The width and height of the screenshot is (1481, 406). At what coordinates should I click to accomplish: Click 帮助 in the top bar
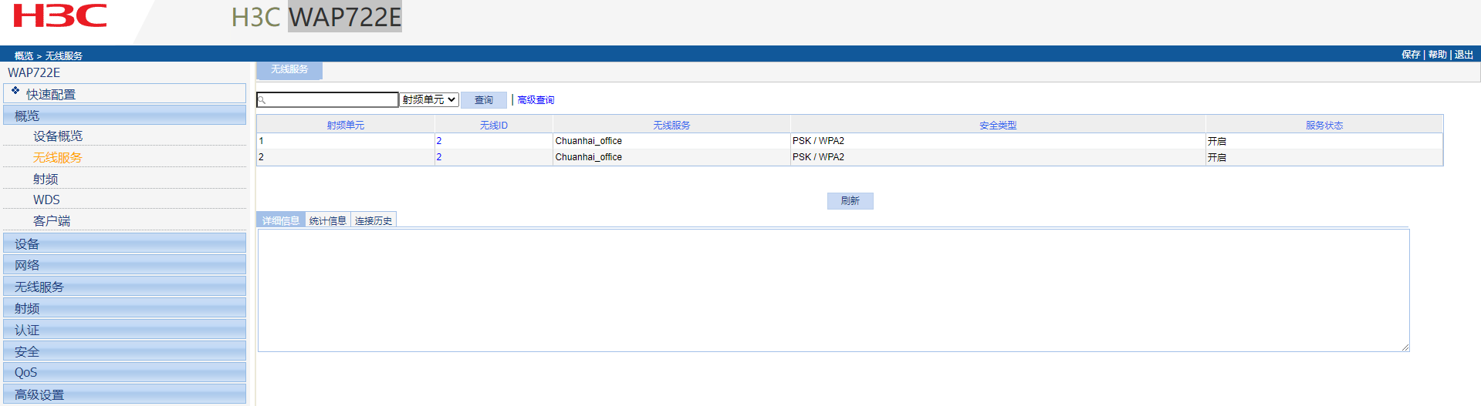[x=1437, y=55]
